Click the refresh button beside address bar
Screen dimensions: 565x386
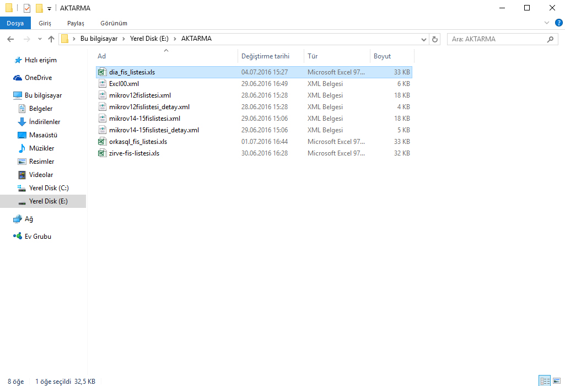(435, 39)
